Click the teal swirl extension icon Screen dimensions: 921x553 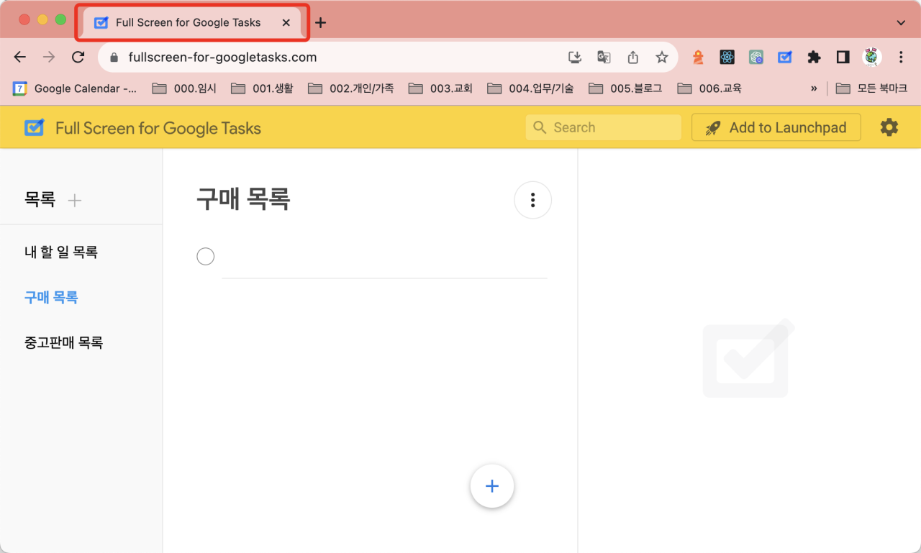756,58
